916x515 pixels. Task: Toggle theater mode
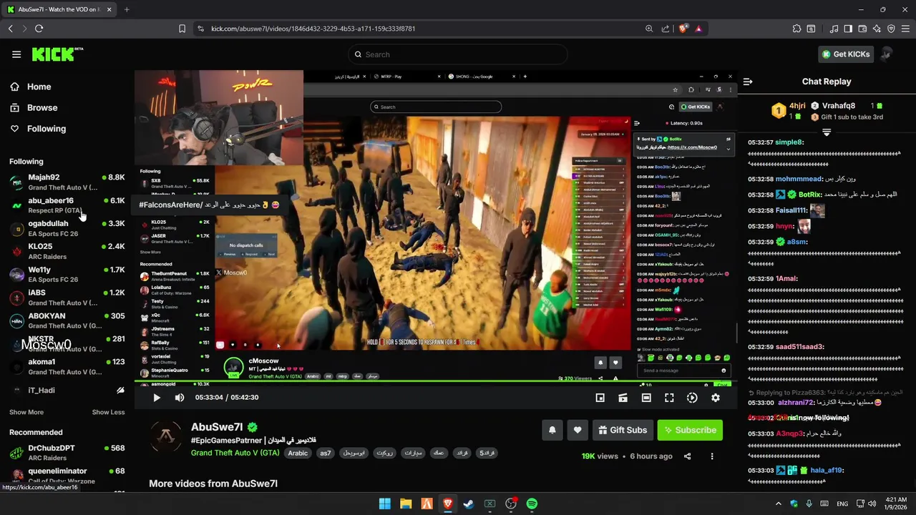pos(646,398)
